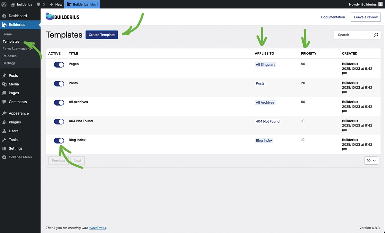Screen dimensions: 385x233
Task: Click the Posts pin icon in sidebar
Action: [5, 75]
